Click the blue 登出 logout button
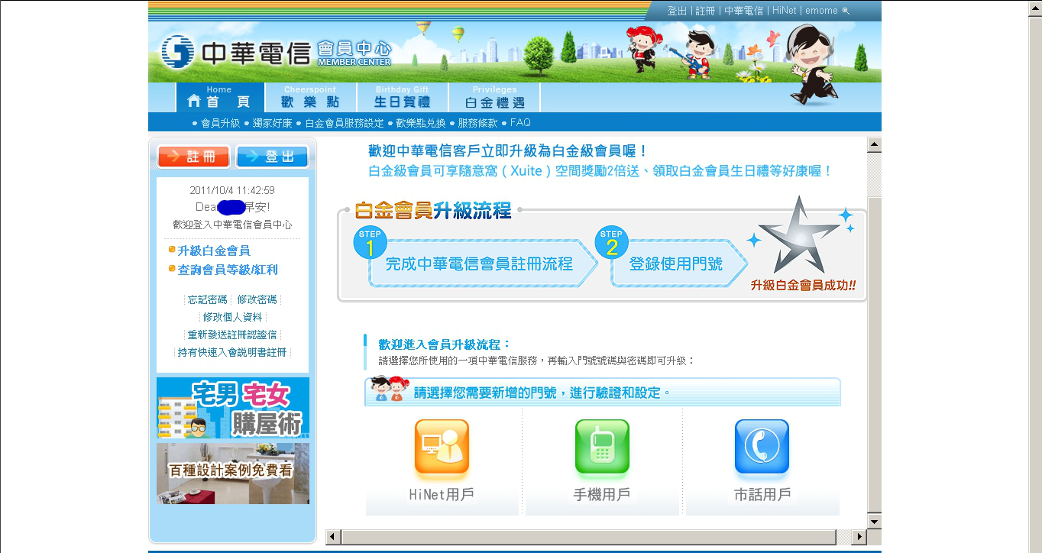The width and height of the screenshot is (1042, 553). [x=272, y=156]
